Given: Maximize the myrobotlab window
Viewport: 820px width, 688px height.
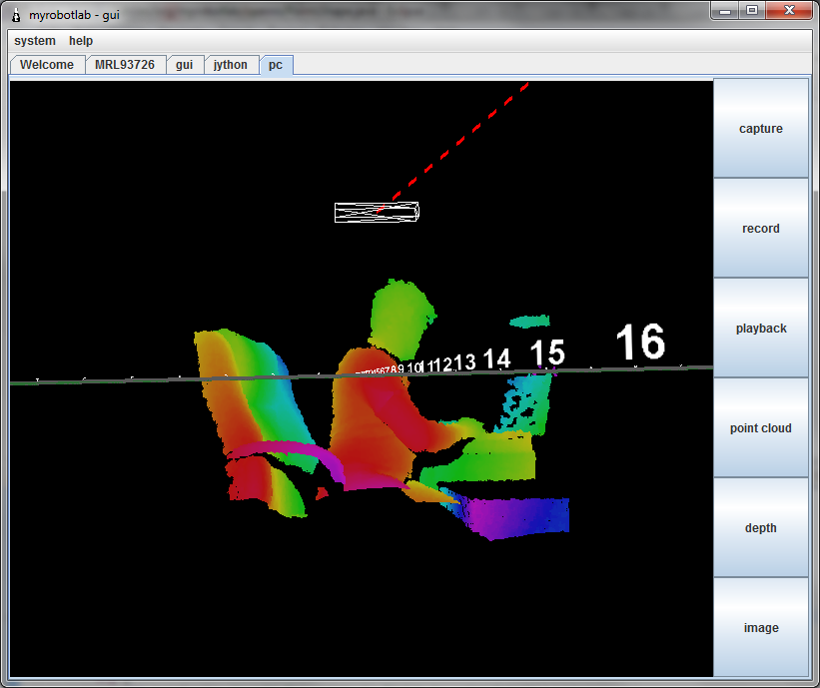Looking at the screenshot, I should point(752,10).
